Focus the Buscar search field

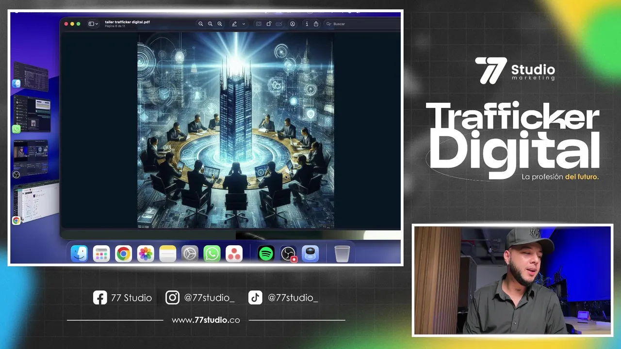click(361, 24)
